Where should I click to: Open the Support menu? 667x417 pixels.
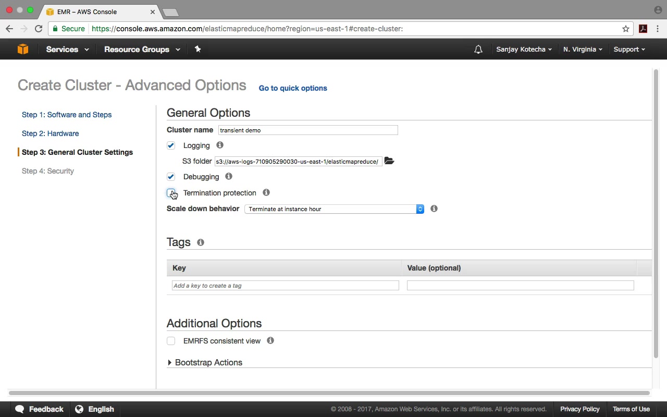point(629,50)
